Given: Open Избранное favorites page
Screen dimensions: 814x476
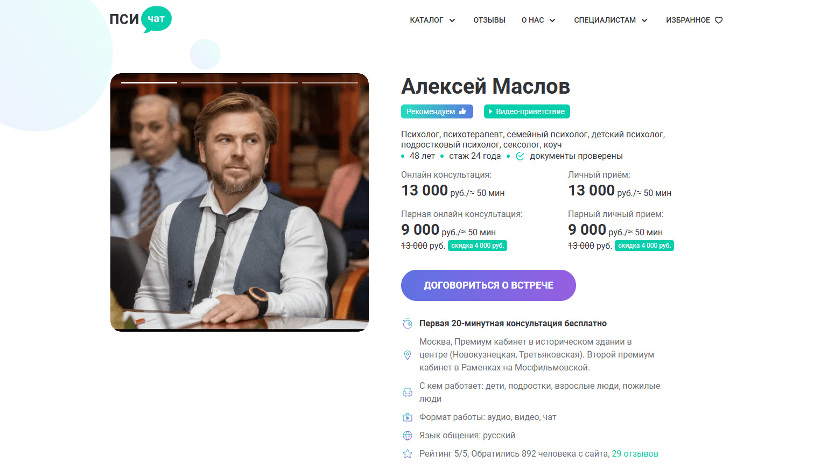Looking at the screenshot, I should pos(688,20).
